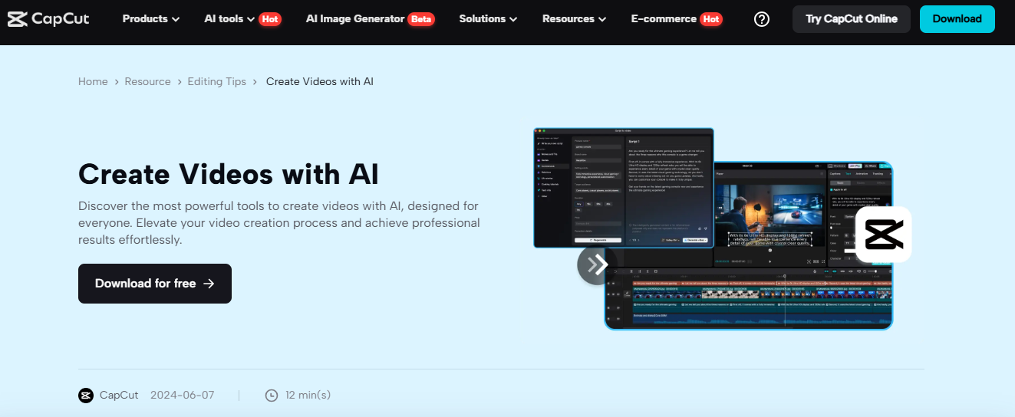Go to Editing Tips breadcrumb link
Screen dimensions: 1015x417
pyautogui.click(x=217, y=81)
